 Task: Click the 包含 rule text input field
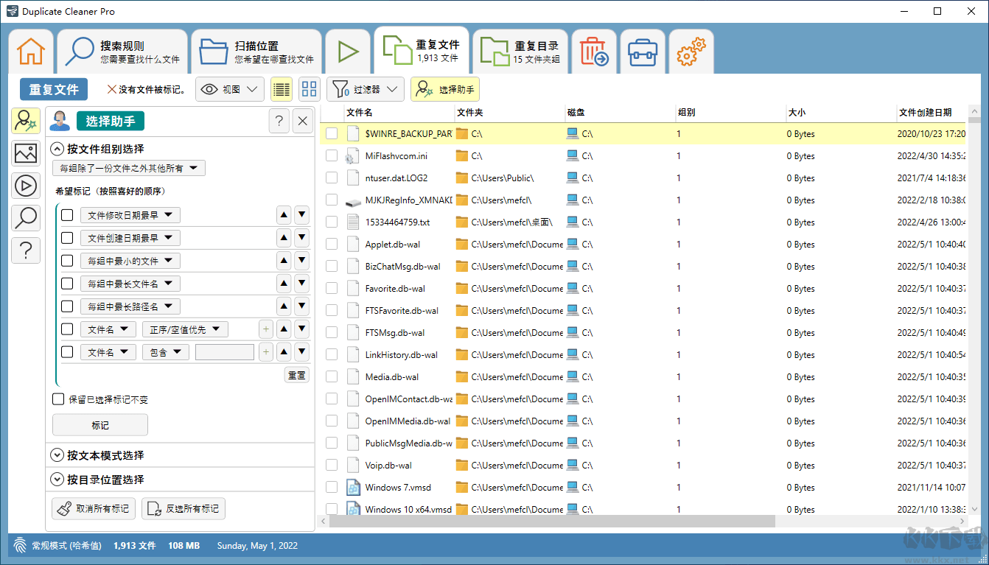coord(225,352)
